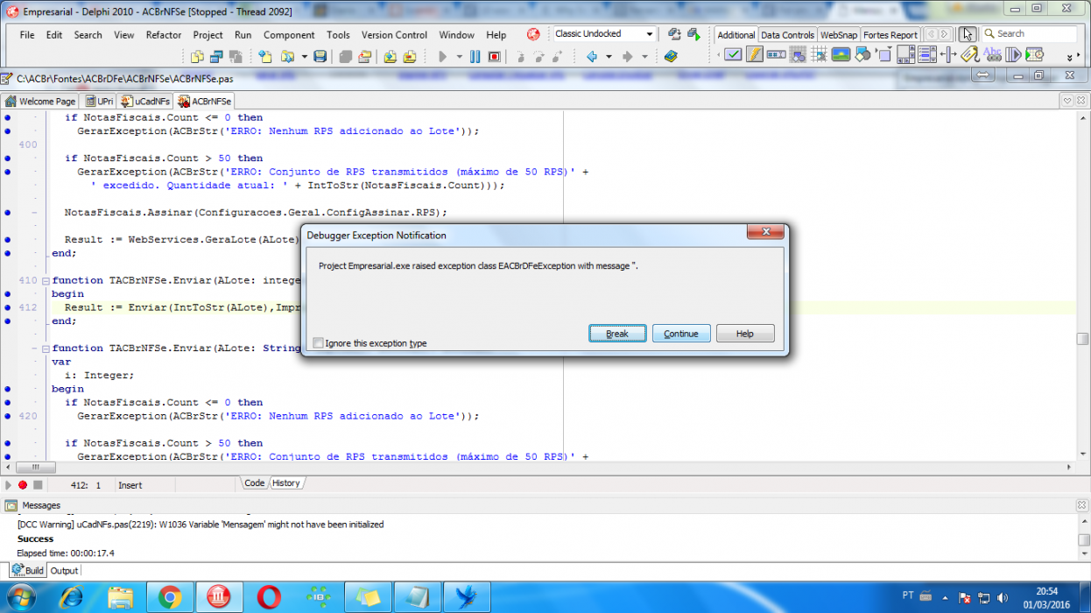Open the Run button dropdown arrow
Screen dimensions: 1091x613
(x=458, y=56)
